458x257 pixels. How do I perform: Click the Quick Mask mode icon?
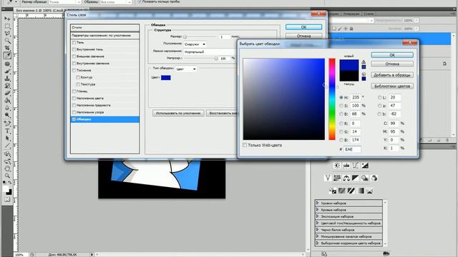point(7,200)
